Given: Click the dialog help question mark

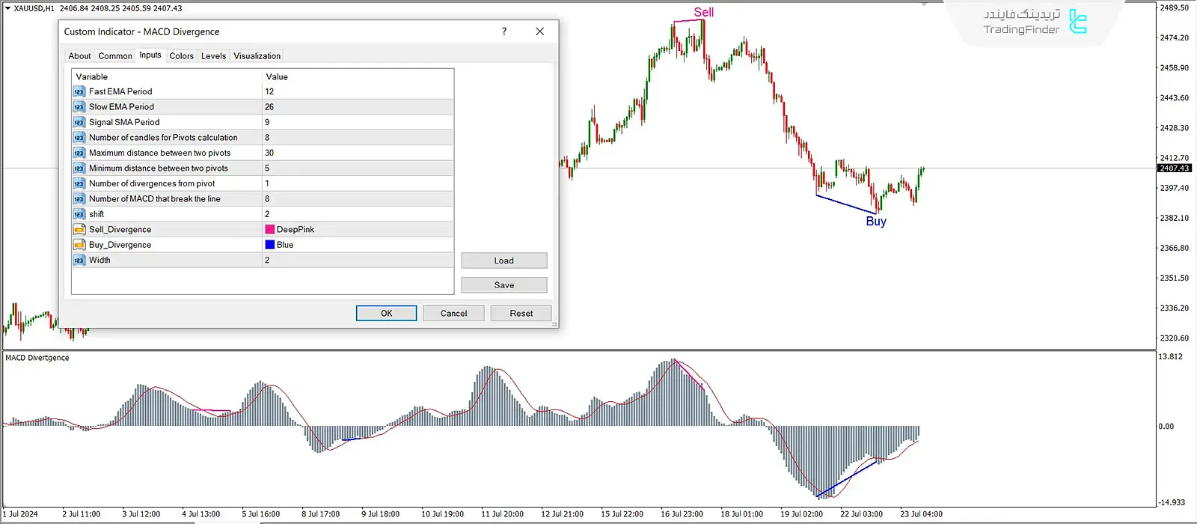Looking at the screenshot, I should 504,31.
